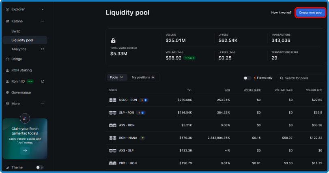Open RON Staking page
This screenshot has height=173, width=329.
click(x=22, y=70)
